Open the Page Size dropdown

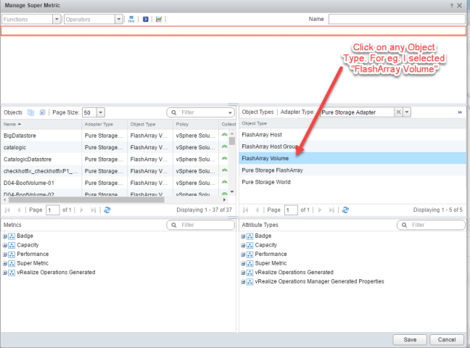tap(100, 112)
